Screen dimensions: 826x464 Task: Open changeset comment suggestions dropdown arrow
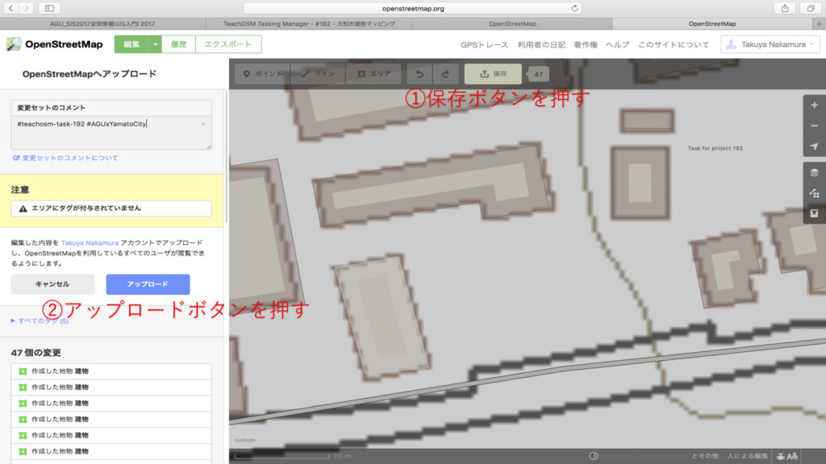tap(202, 124)
